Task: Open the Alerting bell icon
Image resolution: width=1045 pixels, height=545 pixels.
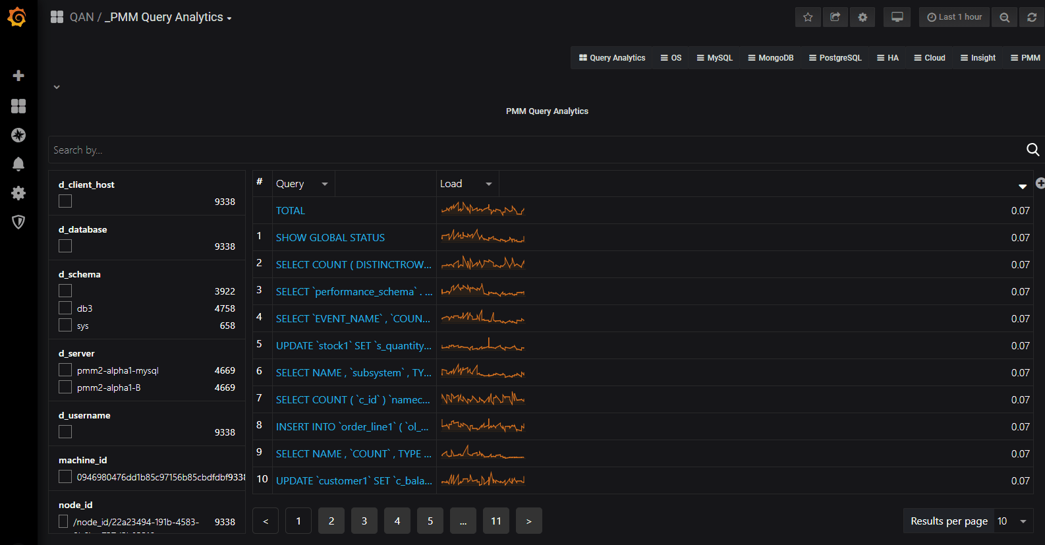Action: (18, 164)
